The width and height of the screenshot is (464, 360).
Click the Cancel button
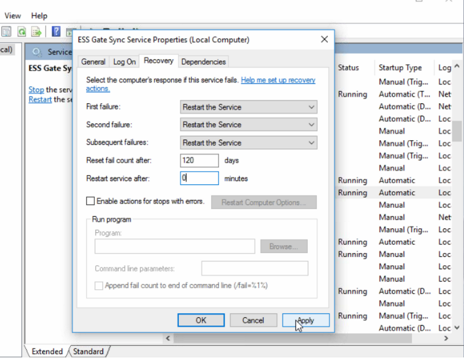click(x=253, y=320)
